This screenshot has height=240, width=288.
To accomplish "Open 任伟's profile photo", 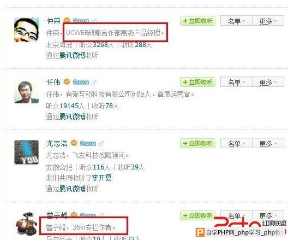I will (26, 91).
